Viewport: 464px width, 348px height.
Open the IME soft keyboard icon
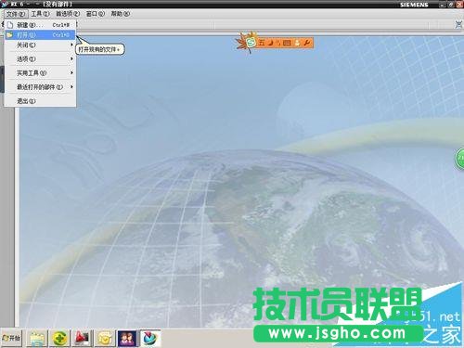click(287, 43)
